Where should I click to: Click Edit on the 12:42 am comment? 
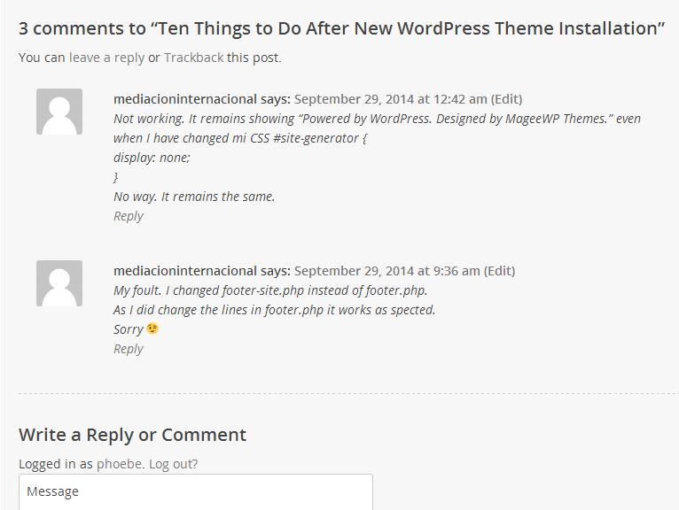(x=506, y=99)
